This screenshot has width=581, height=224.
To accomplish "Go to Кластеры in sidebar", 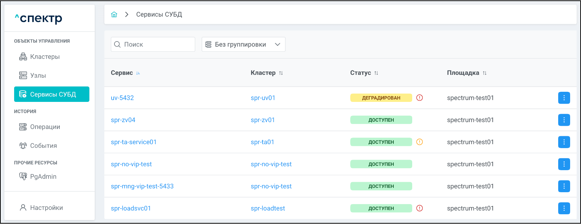I will (45, 57).
